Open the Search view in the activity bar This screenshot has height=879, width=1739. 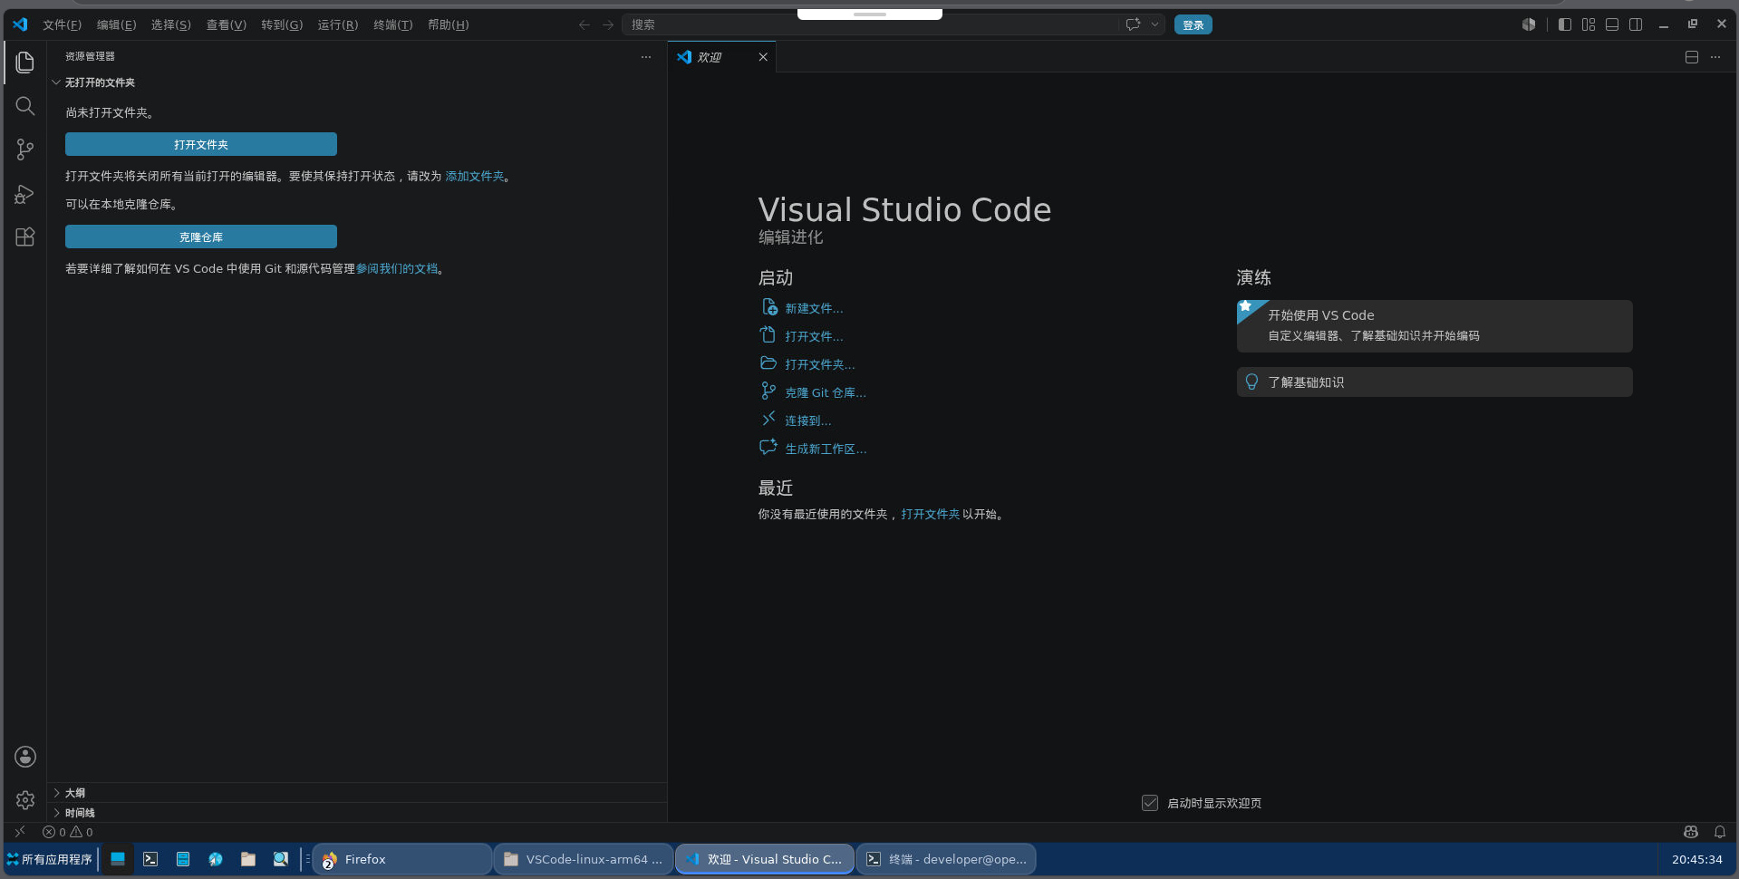pos(24,106)
